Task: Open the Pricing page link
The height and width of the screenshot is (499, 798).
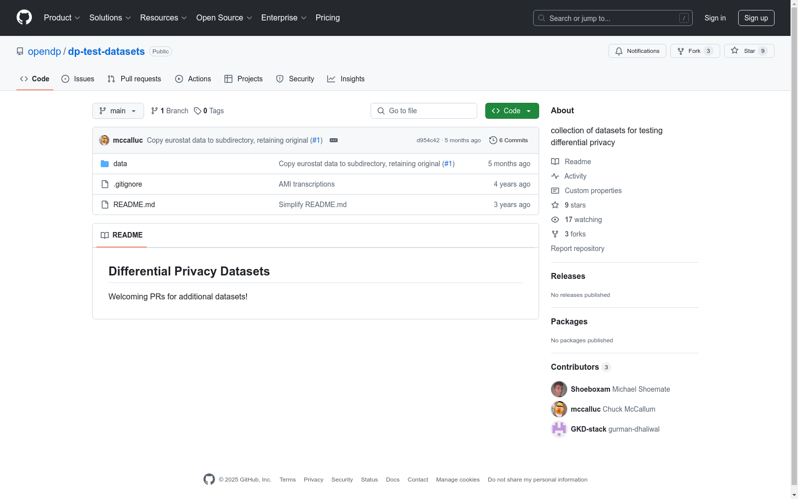Action: 328,18
